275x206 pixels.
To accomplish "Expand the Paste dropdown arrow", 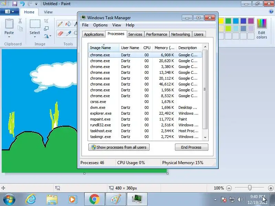I will pos(9,37).
